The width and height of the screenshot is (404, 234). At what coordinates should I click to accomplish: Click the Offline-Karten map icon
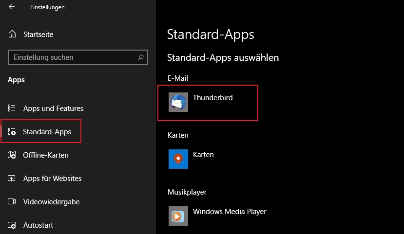[x=12, y=155]
